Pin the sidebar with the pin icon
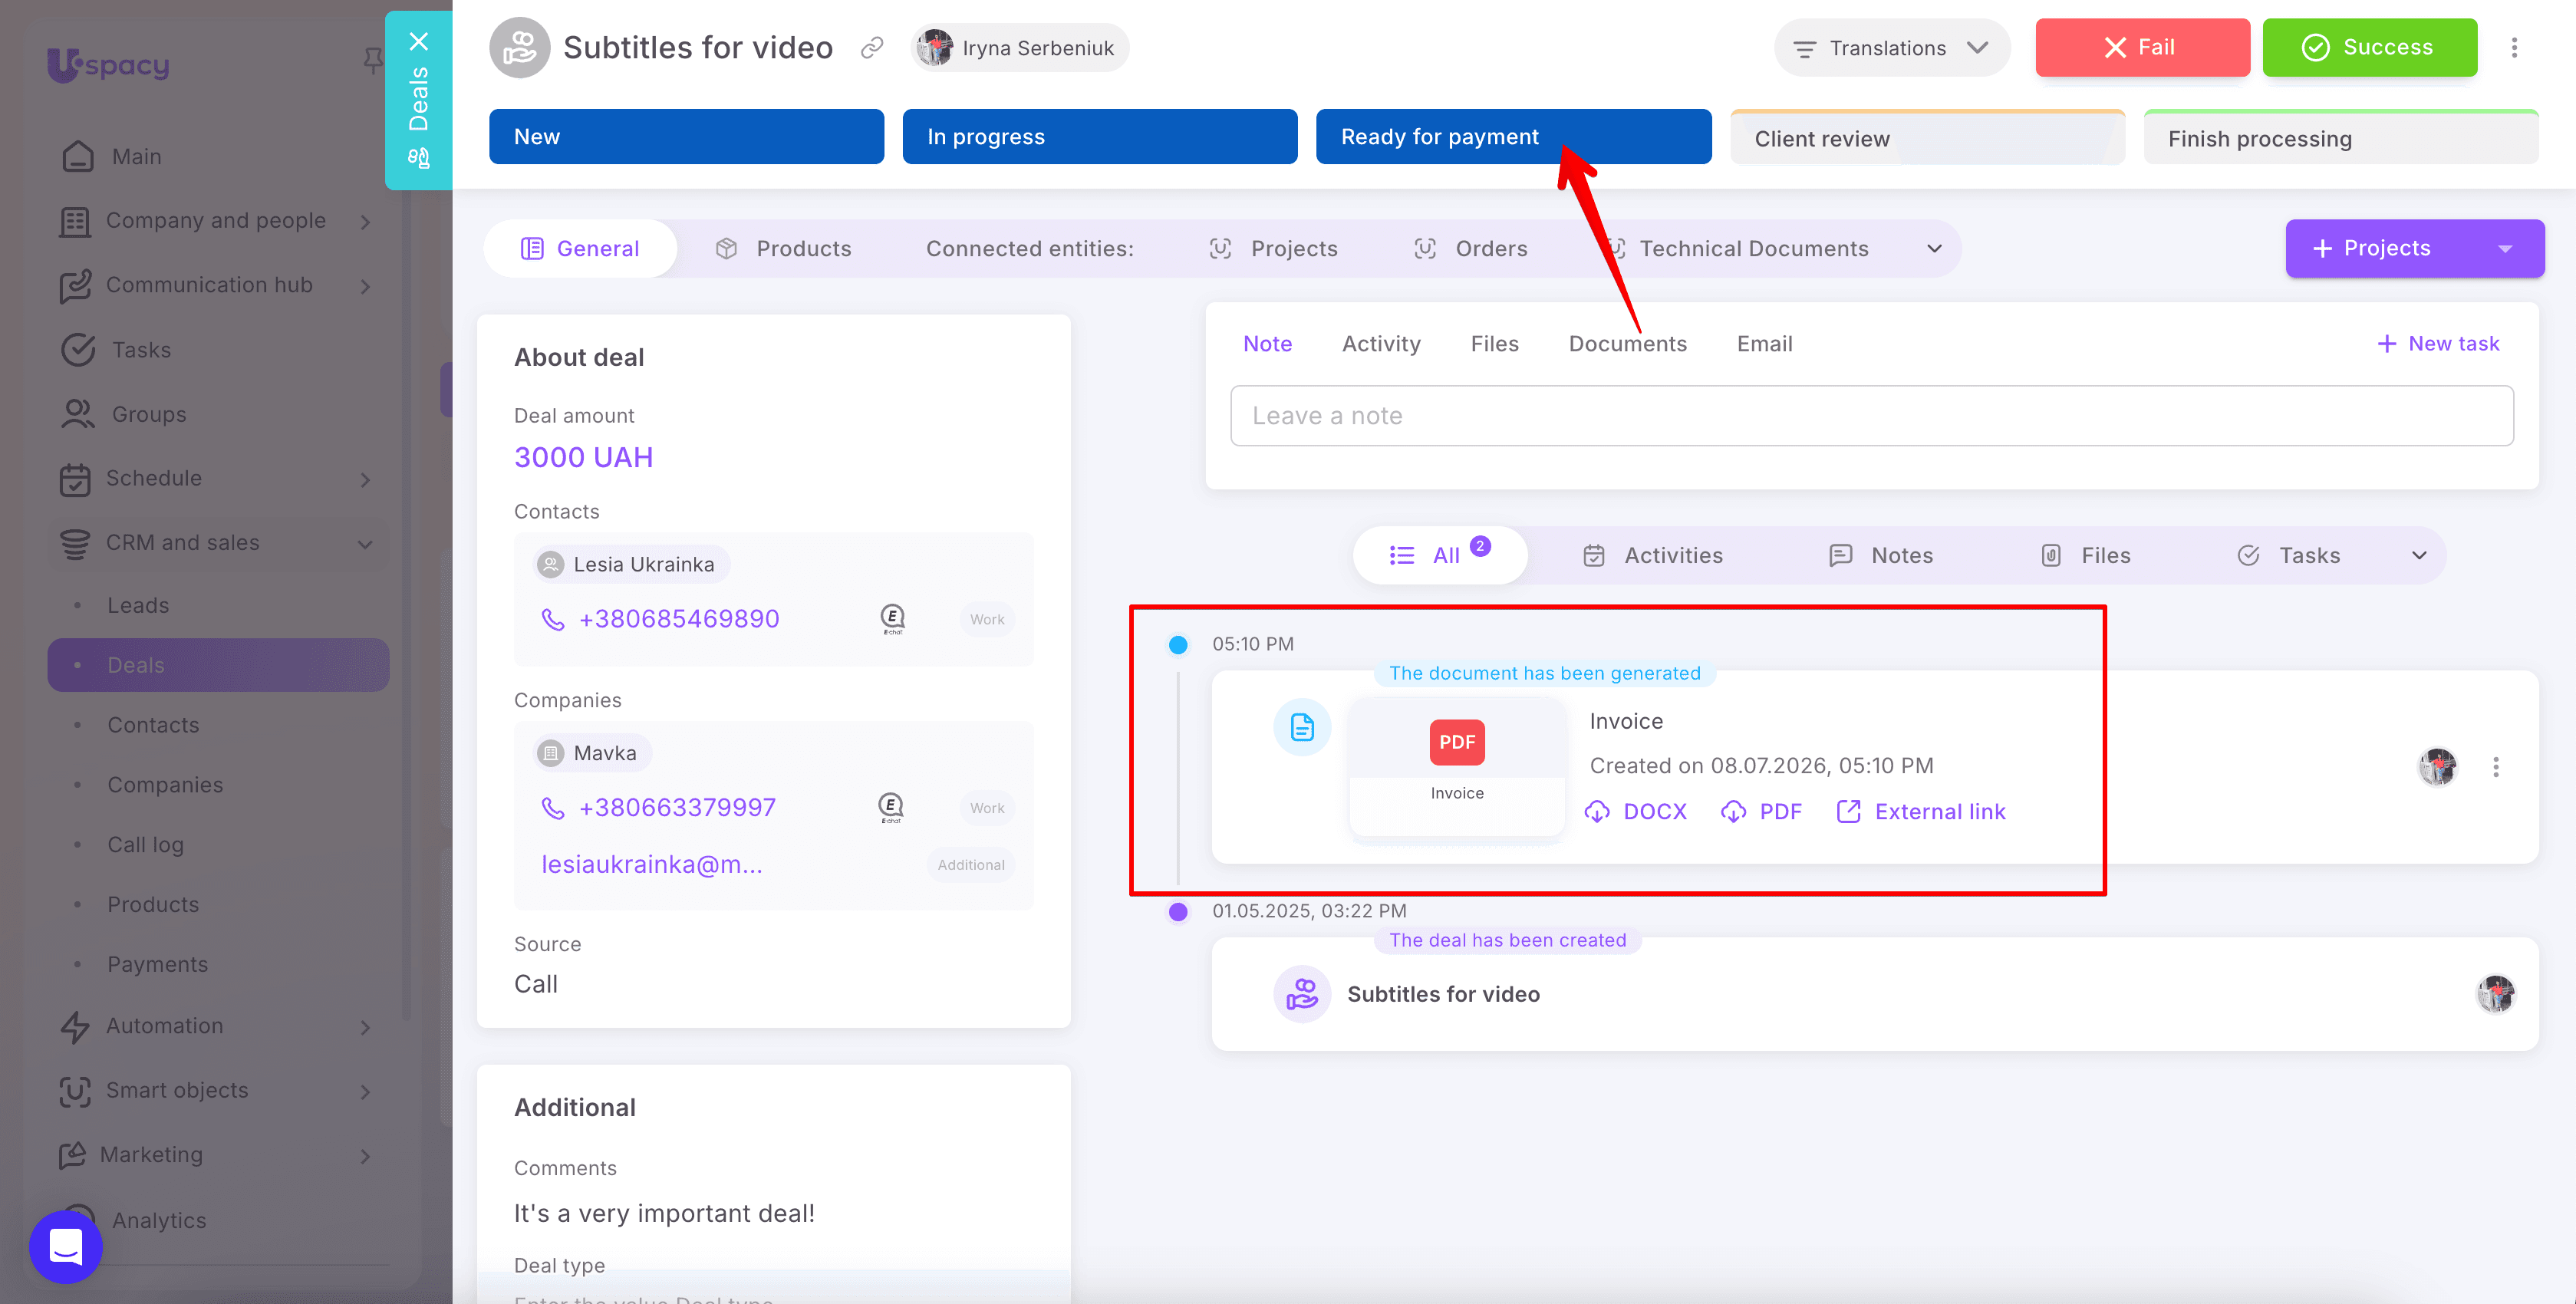This screenshot has width=2576, height=1304. click(x=372, y=61)
